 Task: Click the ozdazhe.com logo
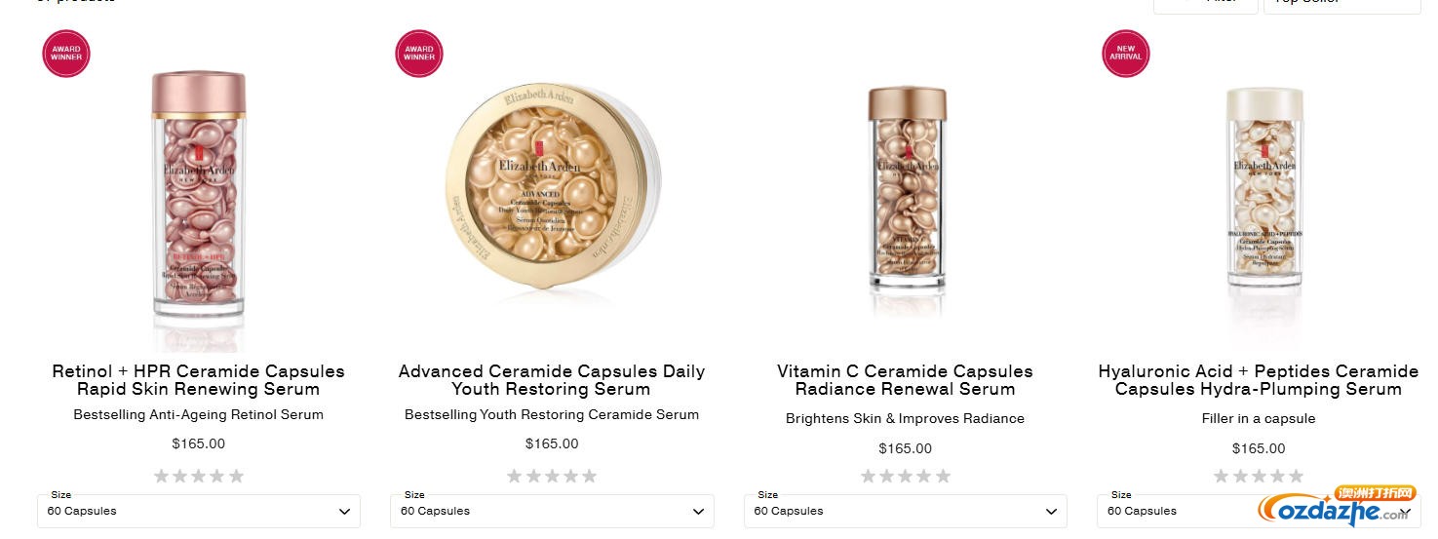[x=1333, y=507]
